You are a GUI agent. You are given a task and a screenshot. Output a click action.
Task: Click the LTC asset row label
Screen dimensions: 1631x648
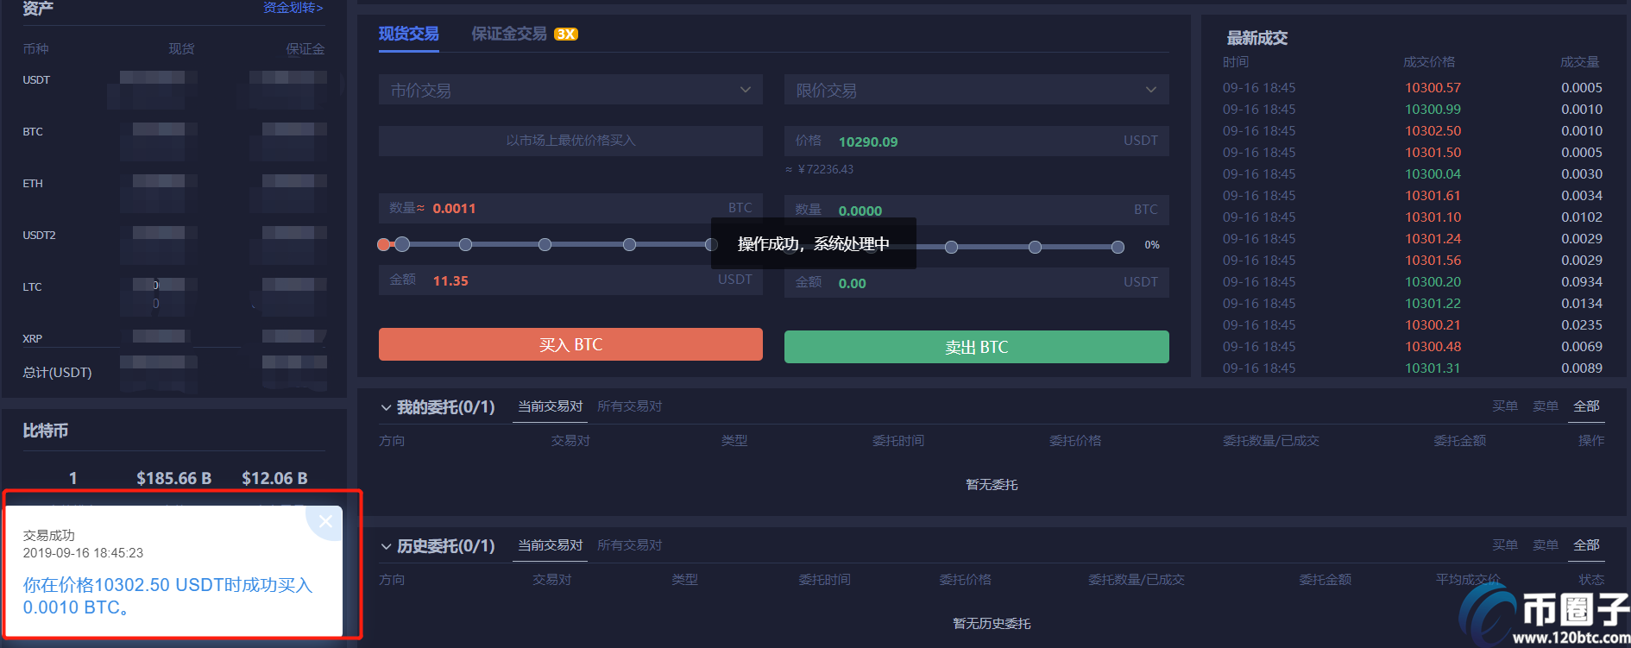click(x=32, y=287)
